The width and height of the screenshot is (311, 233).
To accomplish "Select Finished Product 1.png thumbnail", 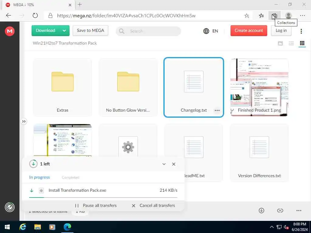I will [x=259, y=87].
